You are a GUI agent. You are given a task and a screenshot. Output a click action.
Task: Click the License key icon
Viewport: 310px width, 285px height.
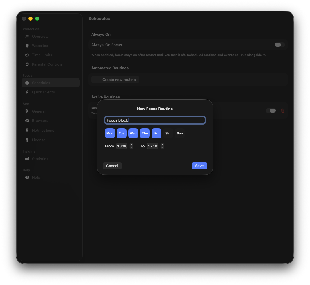pyautogui.click(x=27, y=140)
